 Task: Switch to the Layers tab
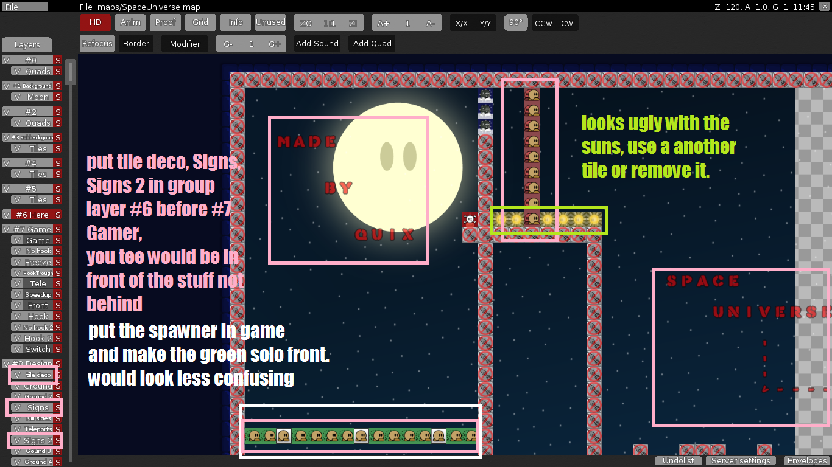(27, 45)
